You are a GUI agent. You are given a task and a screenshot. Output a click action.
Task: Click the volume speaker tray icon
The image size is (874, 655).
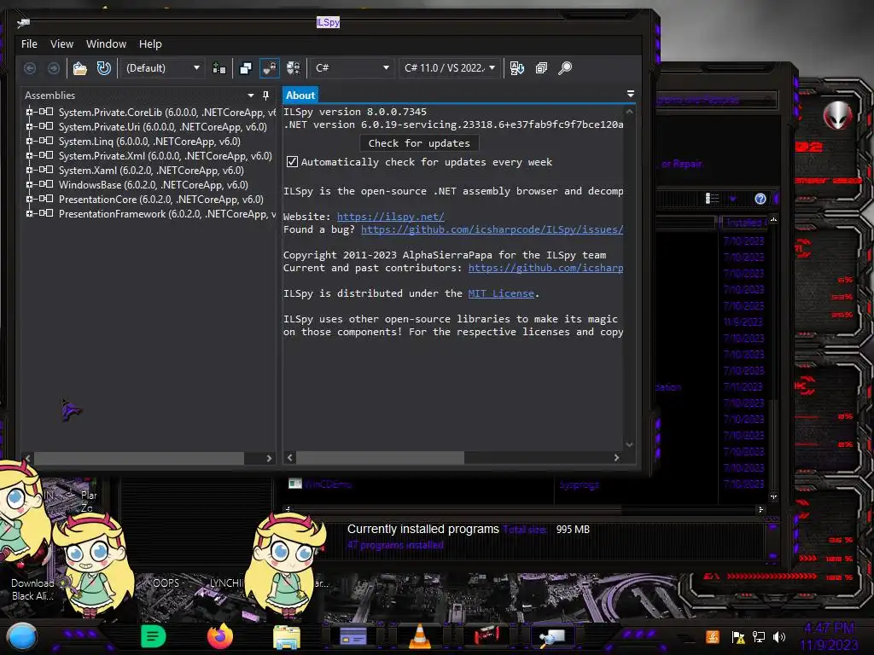click(779, 637)
